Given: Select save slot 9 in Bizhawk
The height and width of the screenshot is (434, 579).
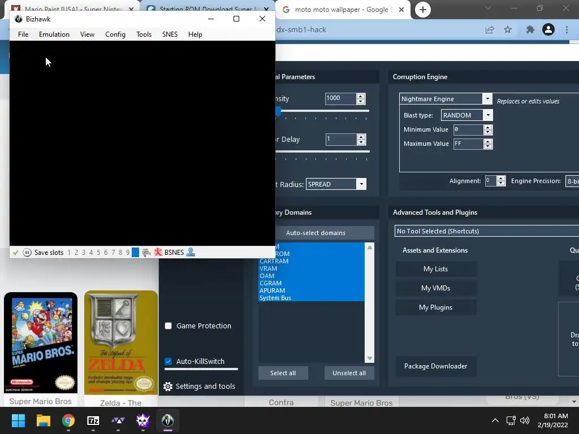Looking at the screenshot, I should 128,253.
